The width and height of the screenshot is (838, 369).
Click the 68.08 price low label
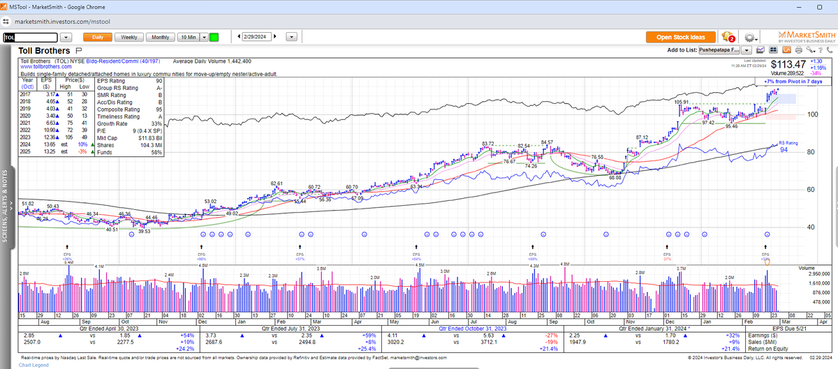(615, 179)
